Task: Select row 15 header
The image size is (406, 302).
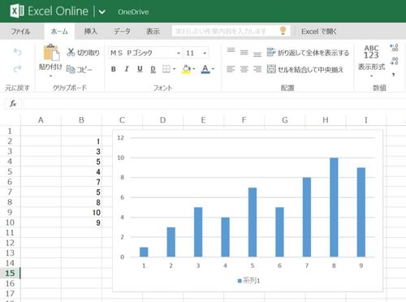Action: click(10, 274)
